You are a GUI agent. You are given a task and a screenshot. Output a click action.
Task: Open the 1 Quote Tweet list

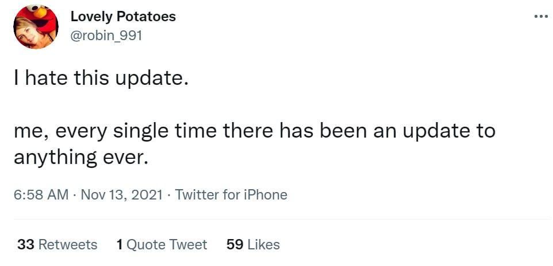pyautogui.click(x=162, y=245)
